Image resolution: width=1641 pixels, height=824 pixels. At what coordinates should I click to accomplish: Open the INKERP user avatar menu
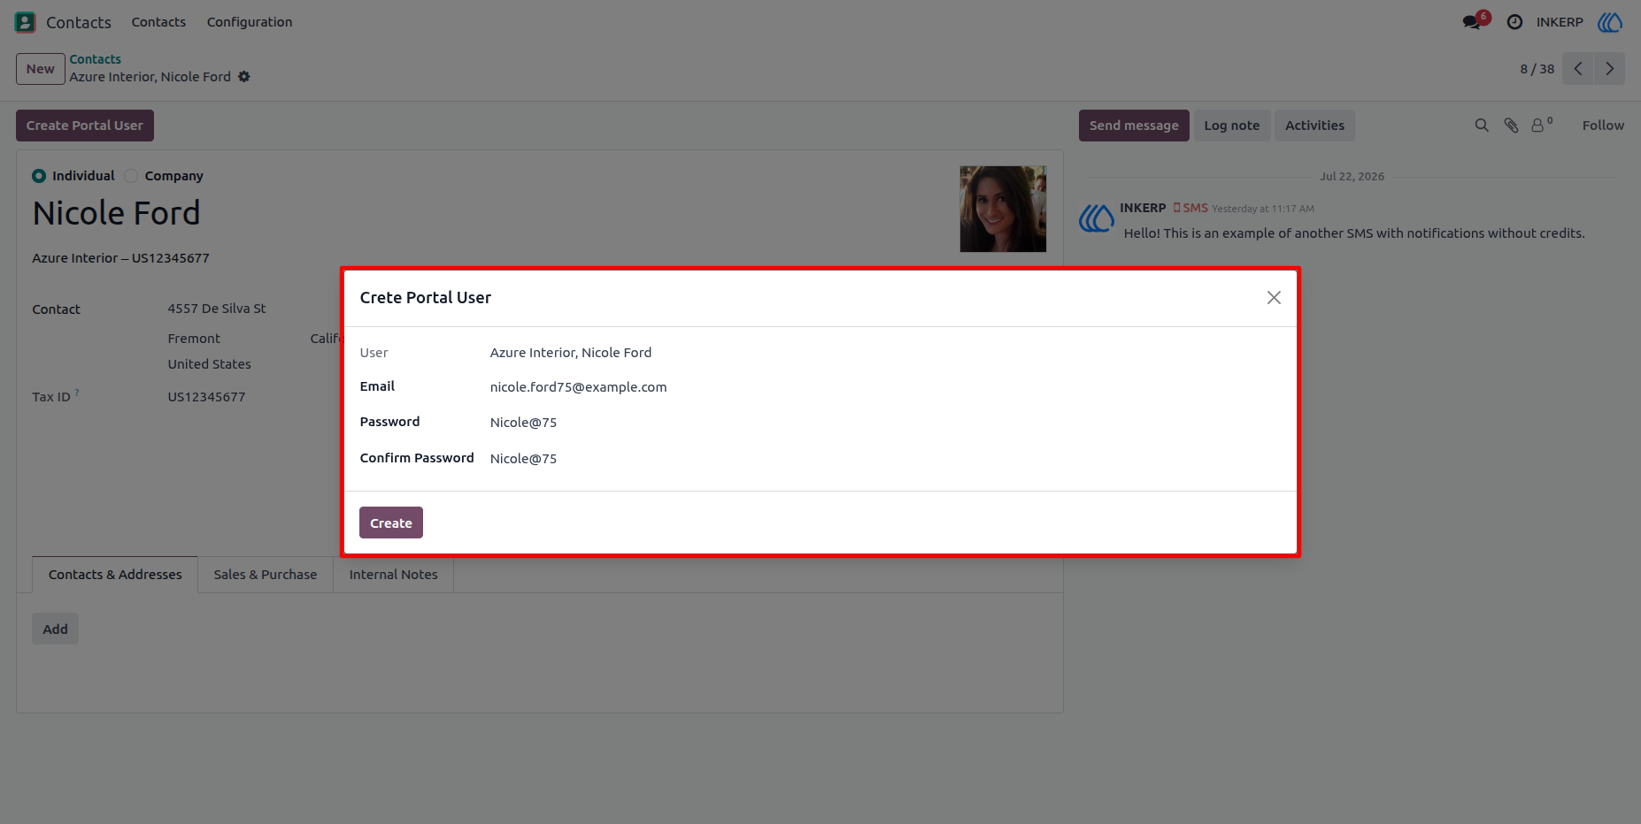tap(1610, 22)
